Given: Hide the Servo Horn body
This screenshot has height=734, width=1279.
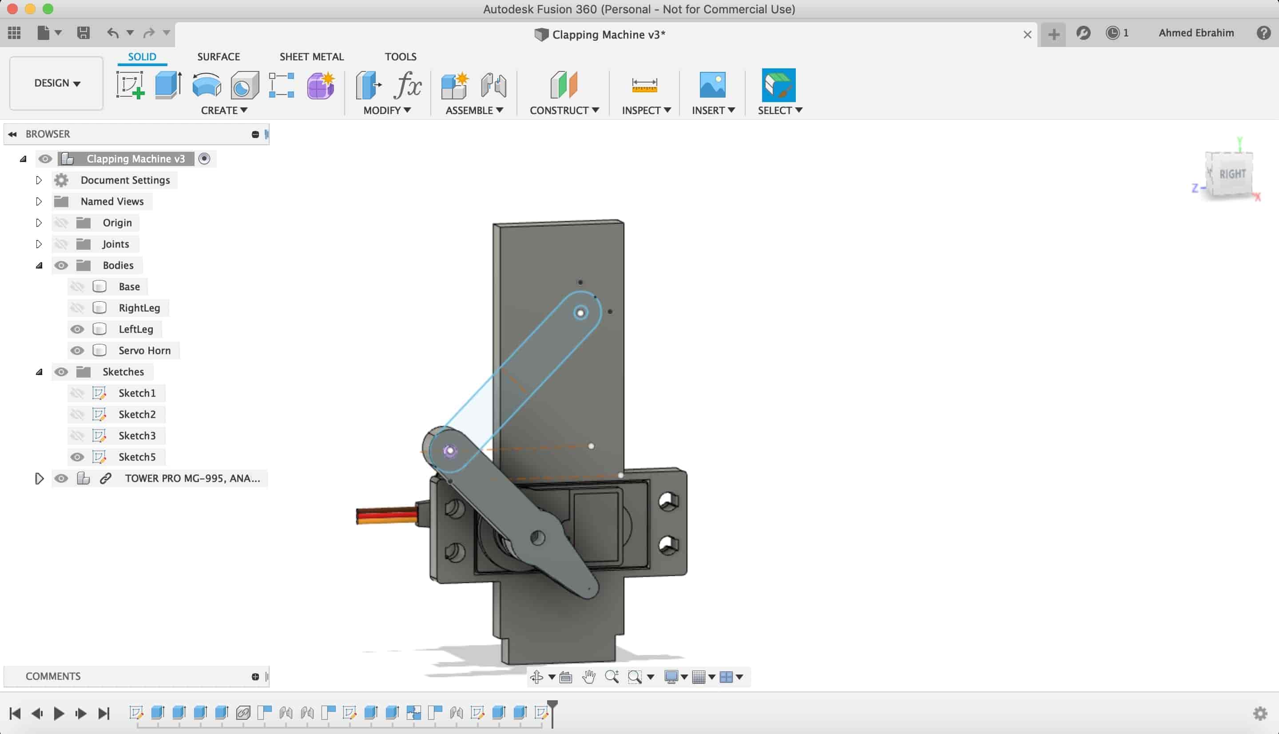Looking at the screenshot, I should click(x=77, y=351).
